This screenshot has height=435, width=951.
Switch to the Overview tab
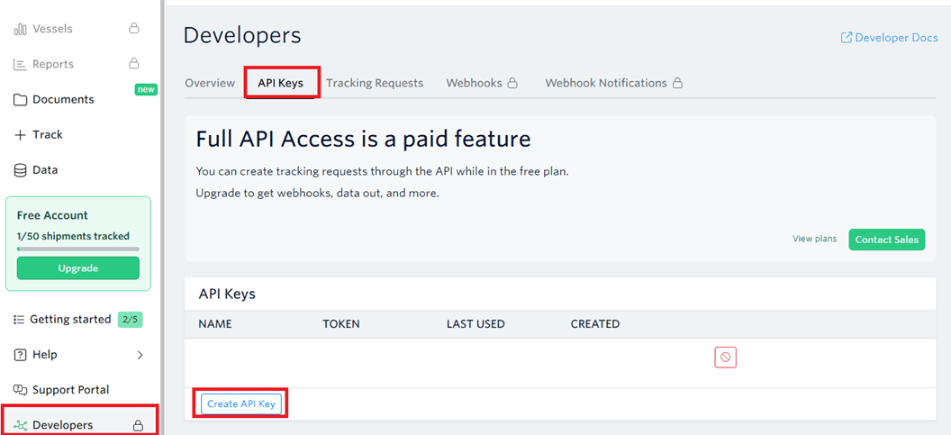click(x=210, y=83)
